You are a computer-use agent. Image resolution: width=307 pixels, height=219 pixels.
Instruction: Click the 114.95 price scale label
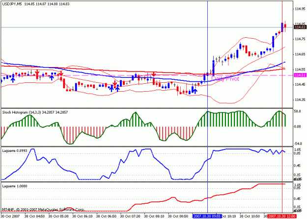pos(300,9)
